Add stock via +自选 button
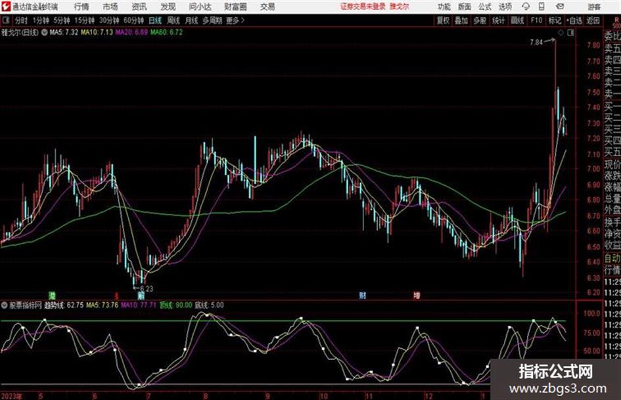 point(574,20)
